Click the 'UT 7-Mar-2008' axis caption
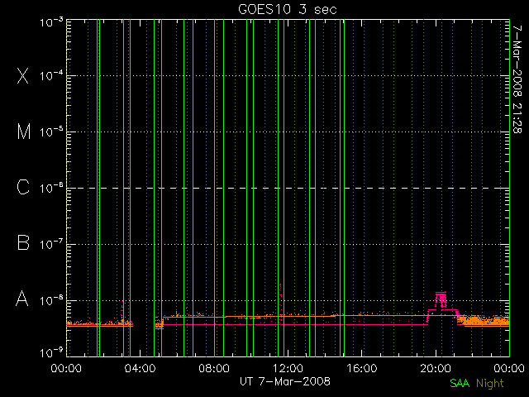Image resolution: width=529 pixels, height=397 pixels. [x=285, y=381]
